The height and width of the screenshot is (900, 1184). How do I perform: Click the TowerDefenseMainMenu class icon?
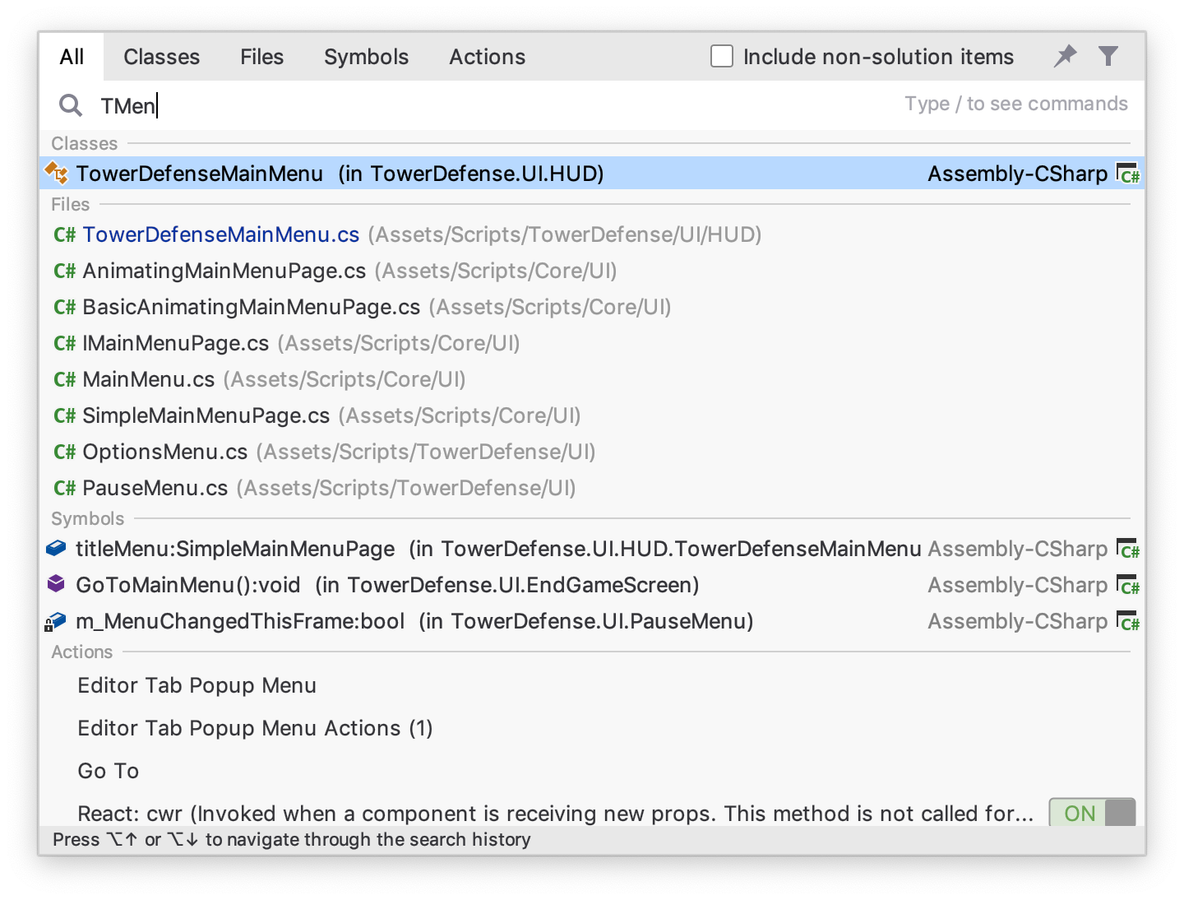click(57, 174)
